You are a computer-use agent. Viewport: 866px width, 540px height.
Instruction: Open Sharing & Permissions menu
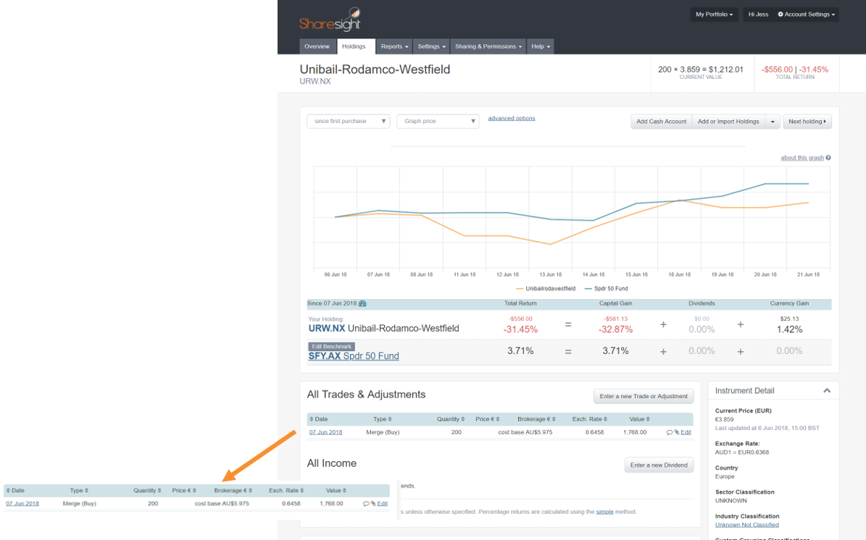488,46
